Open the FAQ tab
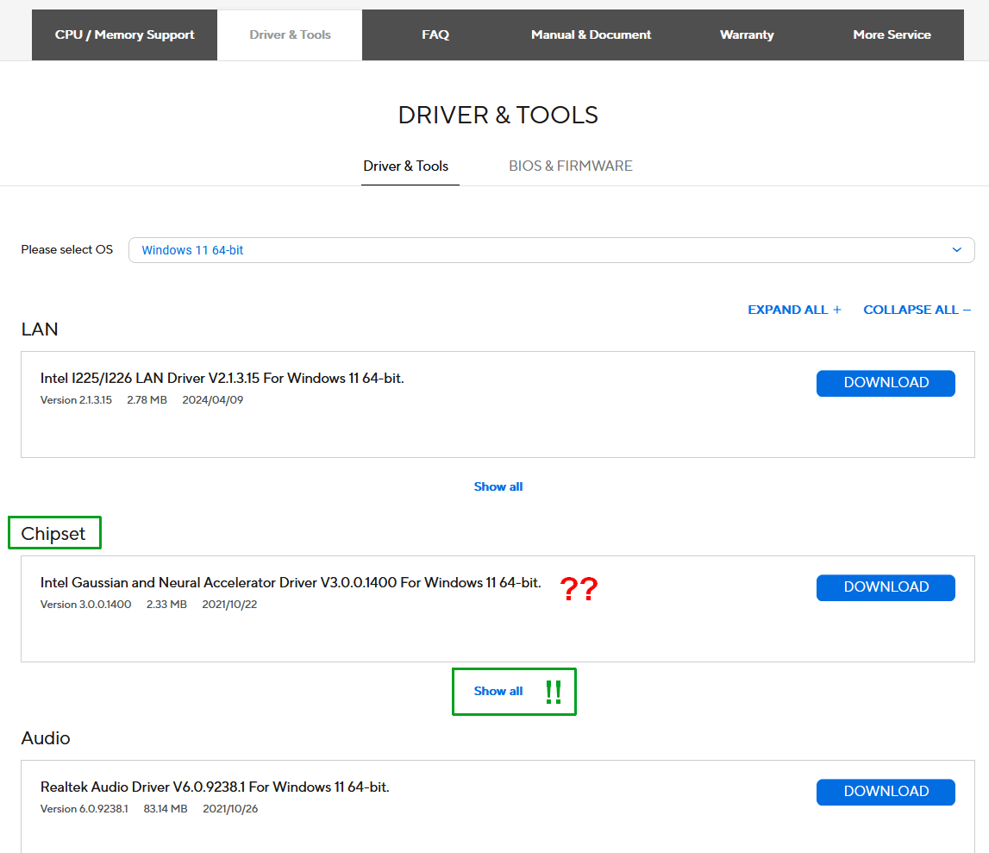Image resolution: width=989 pixels, height=853 pixels. 435,34
